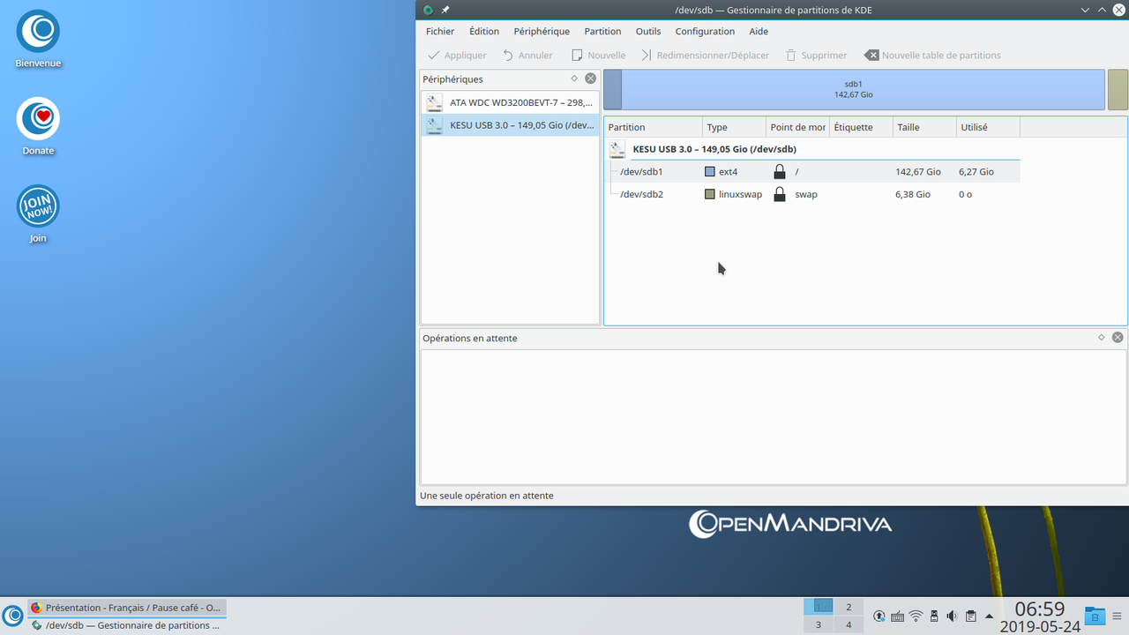Click the pin window icon in the title bar
1129x635 pixels.
(445, 10)
